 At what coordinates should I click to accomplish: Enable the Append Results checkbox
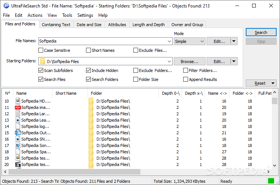pyautogui.click(x=185, y=79)
